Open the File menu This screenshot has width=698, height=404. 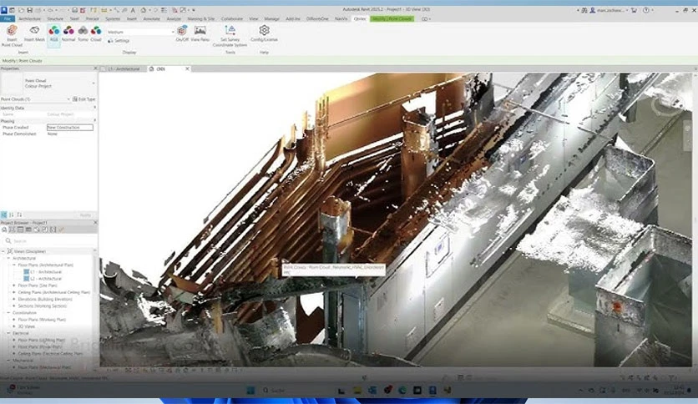point(8,18)
